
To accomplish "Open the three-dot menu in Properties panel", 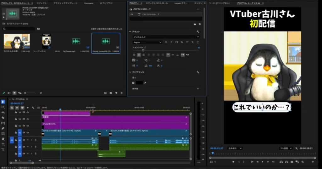I will (198, 9).
